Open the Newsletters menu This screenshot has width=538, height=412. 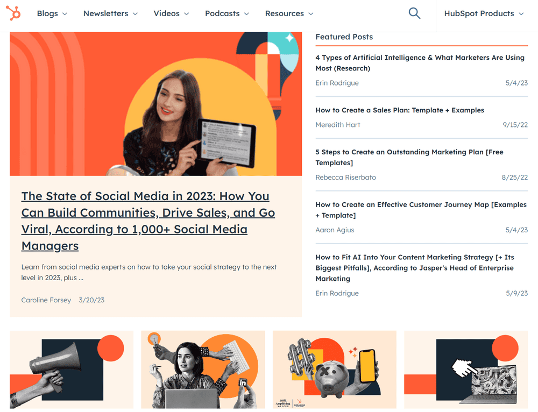click(x=110, y=13)
